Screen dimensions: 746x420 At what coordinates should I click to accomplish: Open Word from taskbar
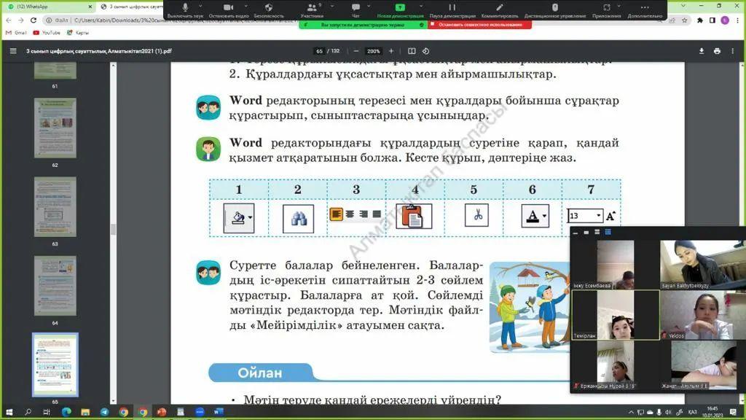coord(219,412)
